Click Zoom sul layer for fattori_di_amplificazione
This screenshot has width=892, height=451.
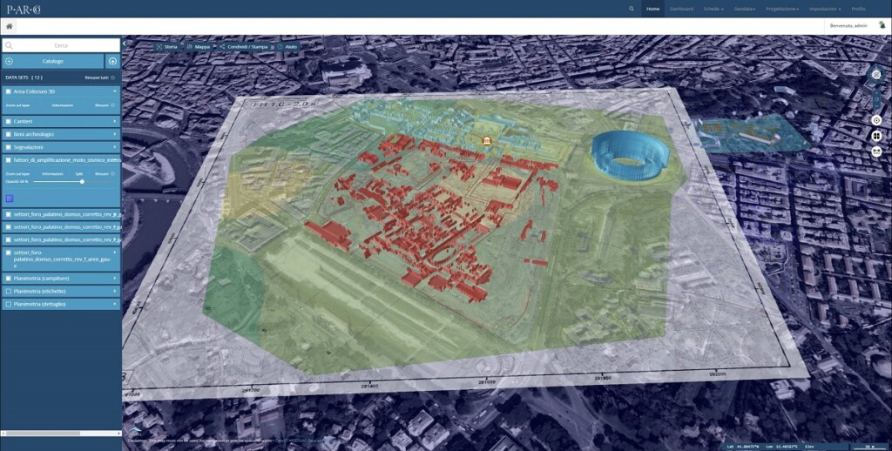click(x=16, y=173)
